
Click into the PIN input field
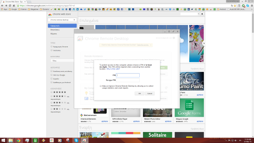tap(128, 75)
